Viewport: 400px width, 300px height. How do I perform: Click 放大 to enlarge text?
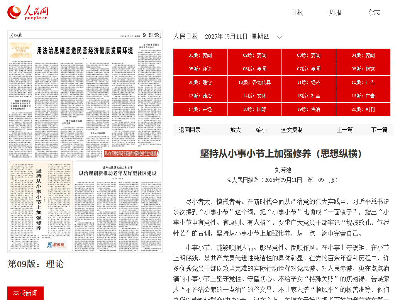(236, 130)
